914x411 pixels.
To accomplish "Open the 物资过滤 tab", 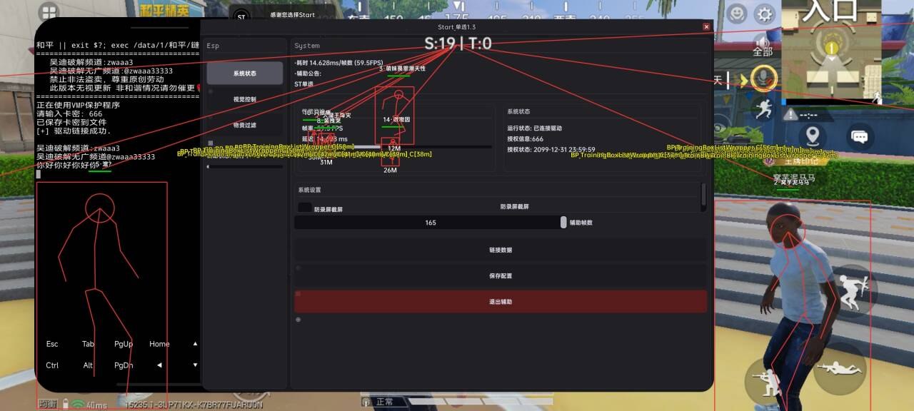I will pyautogui.click(x=245, y=125).
